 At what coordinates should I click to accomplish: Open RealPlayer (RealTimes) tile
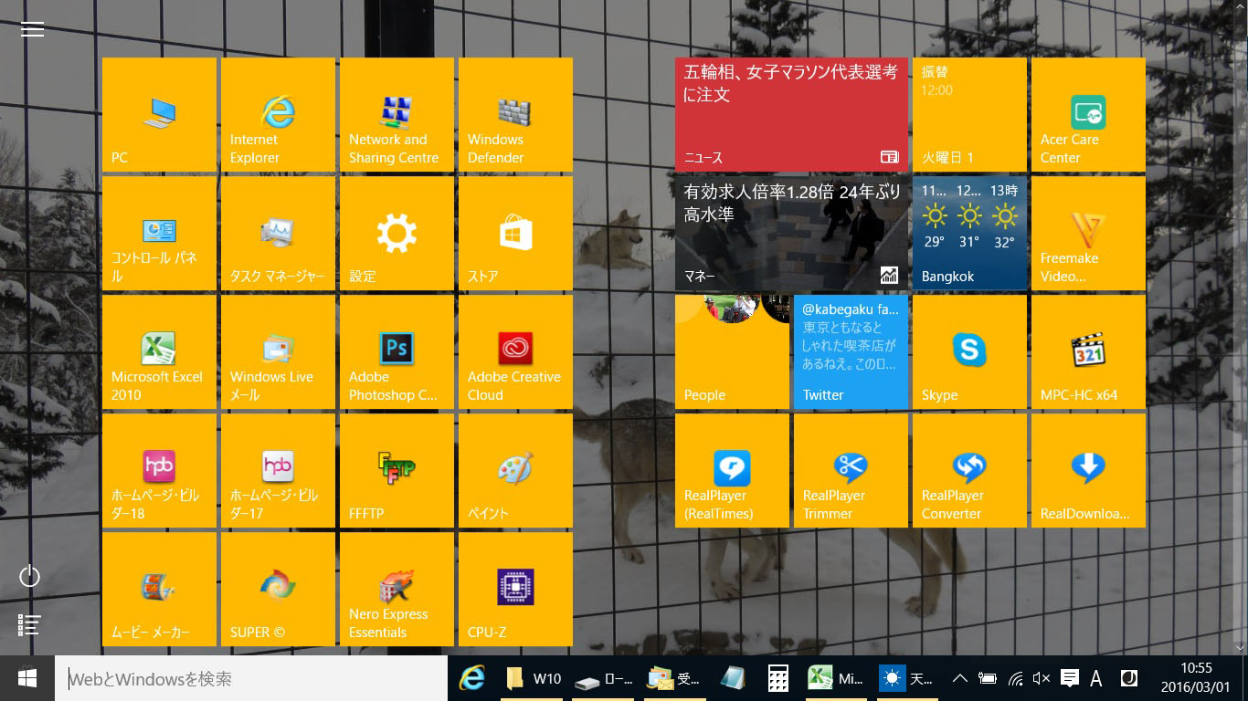[732, 470]
